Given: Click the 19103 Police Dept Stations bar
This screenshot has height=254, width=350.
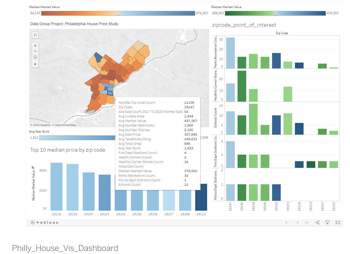Looking at the screenshot, I should pos(276,192).
